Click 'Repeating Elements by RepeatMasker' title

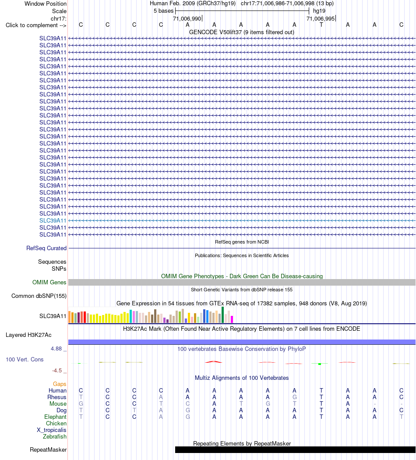click(242, 443)
